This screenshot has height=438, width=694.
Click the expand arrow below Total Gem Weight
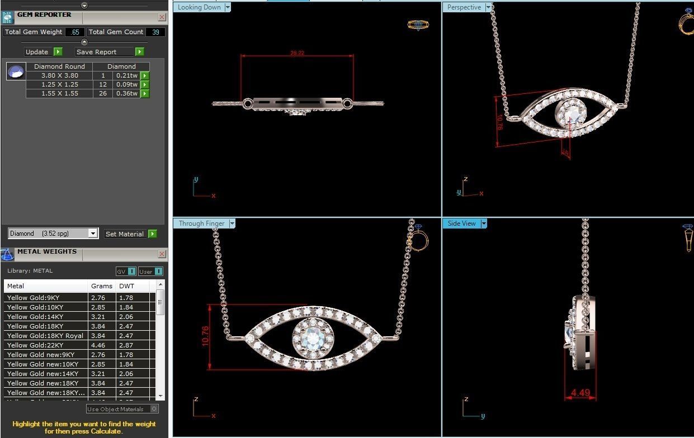[x=84, y=42]
